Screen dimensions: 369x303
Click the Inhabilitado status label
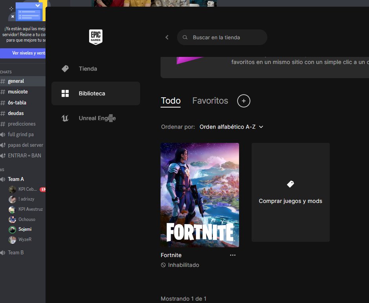pos(184,265)
